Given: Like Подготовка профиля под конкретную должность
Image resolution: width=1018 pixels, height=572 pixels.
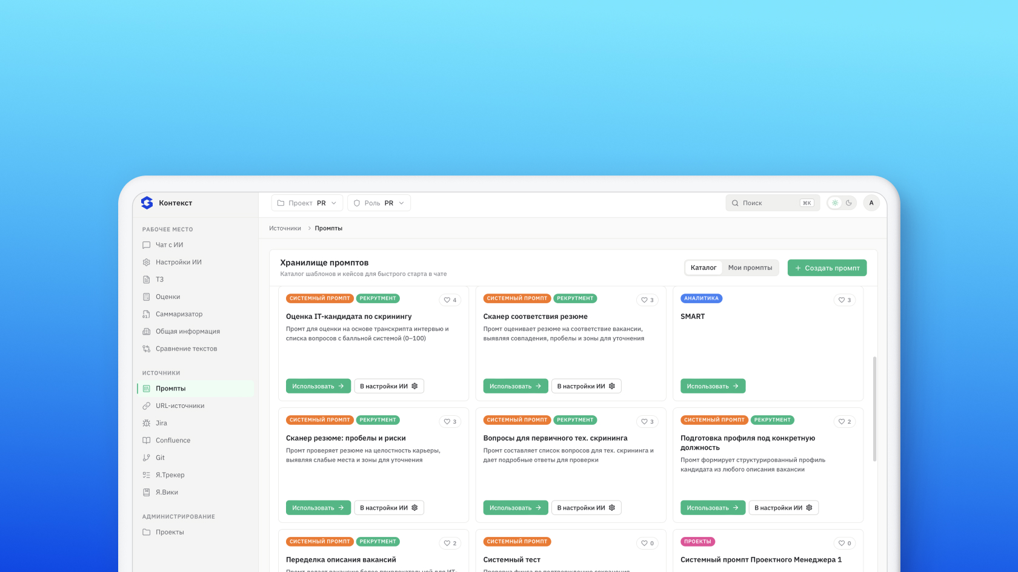Looking at the screenshot, I should pyautogui.click(x=845, y=421).
